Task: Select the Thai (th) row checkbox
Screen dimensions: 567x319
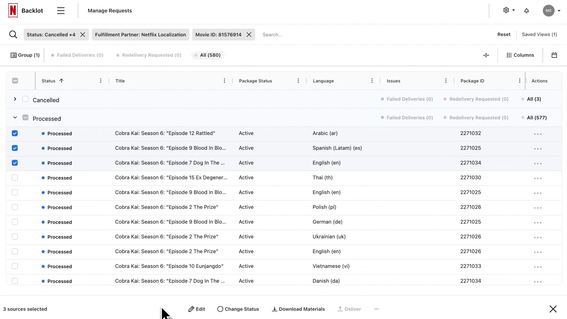Action: (x=15, y=178)
